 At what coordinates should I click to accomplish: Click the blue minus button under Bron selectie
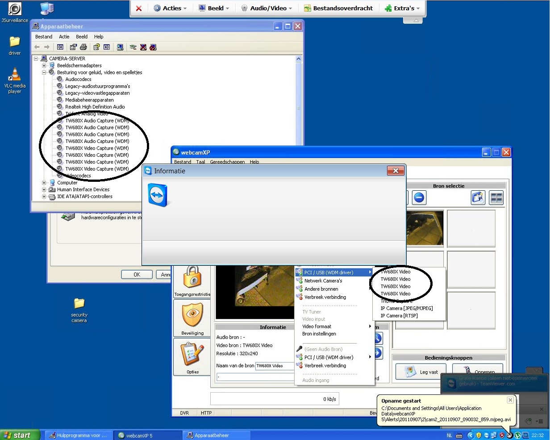(x=419, y=197)
